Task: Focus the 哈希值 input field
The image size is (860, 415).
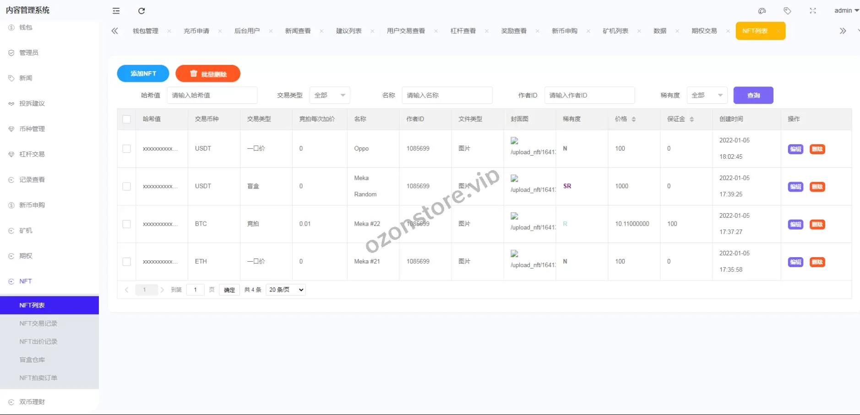Action: pos(212,95)
